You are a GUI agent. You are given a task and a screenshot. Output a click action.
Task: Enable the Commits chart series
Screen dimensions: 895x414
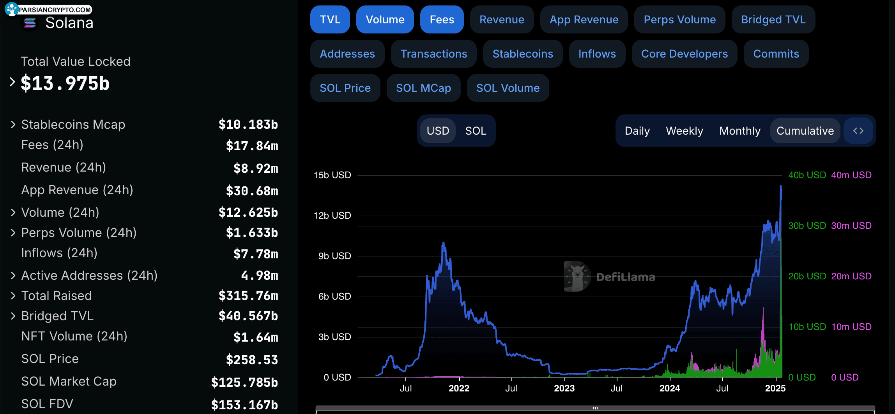(776, 54)
